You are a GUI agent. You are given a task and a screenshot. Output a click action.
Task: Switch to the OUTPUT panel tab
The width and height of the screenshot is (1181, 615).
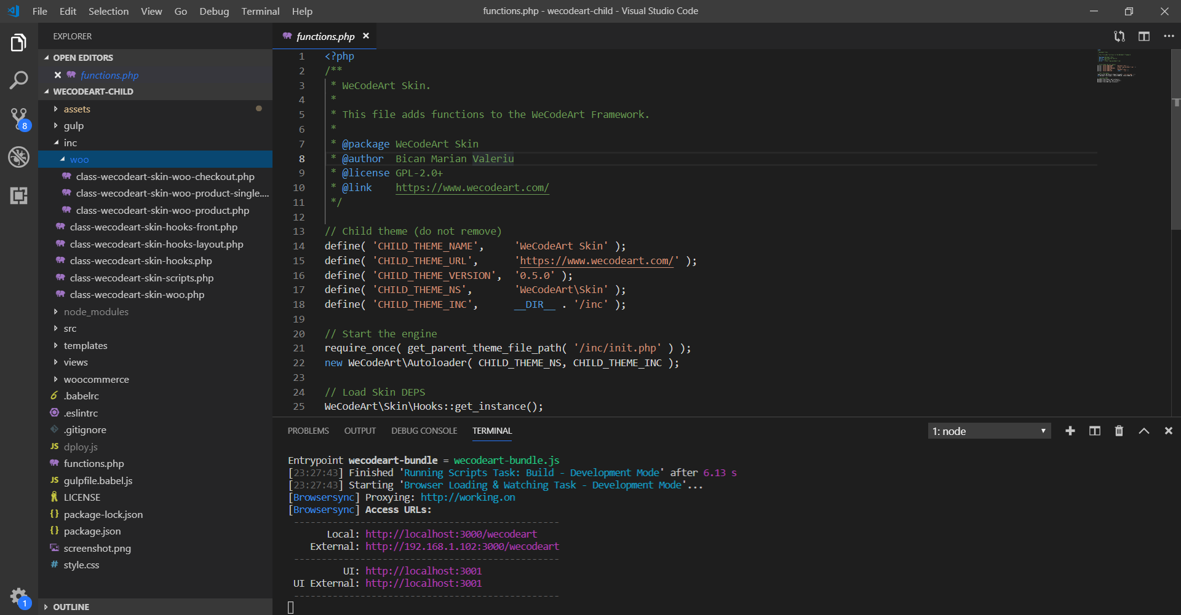click(x=360, y=431)
